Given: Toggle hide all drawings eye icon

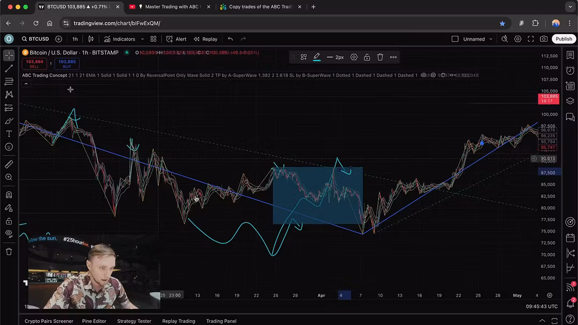Looking at the screenshot, I should click(x=9, y=234).
